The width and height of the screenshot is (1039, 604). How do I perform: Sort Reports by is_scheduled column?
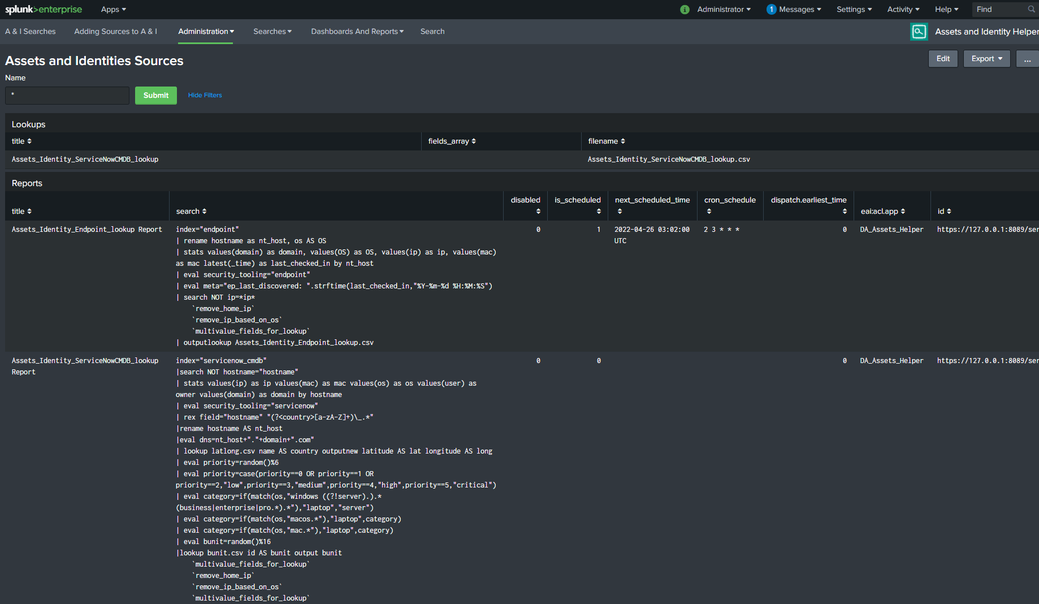pos(578,205)
